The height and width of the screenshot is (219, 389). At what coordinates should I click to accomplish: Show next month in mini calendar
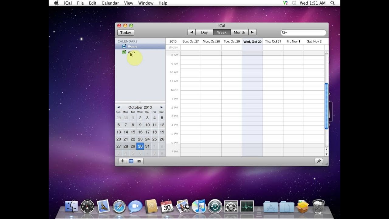(161, 107)
